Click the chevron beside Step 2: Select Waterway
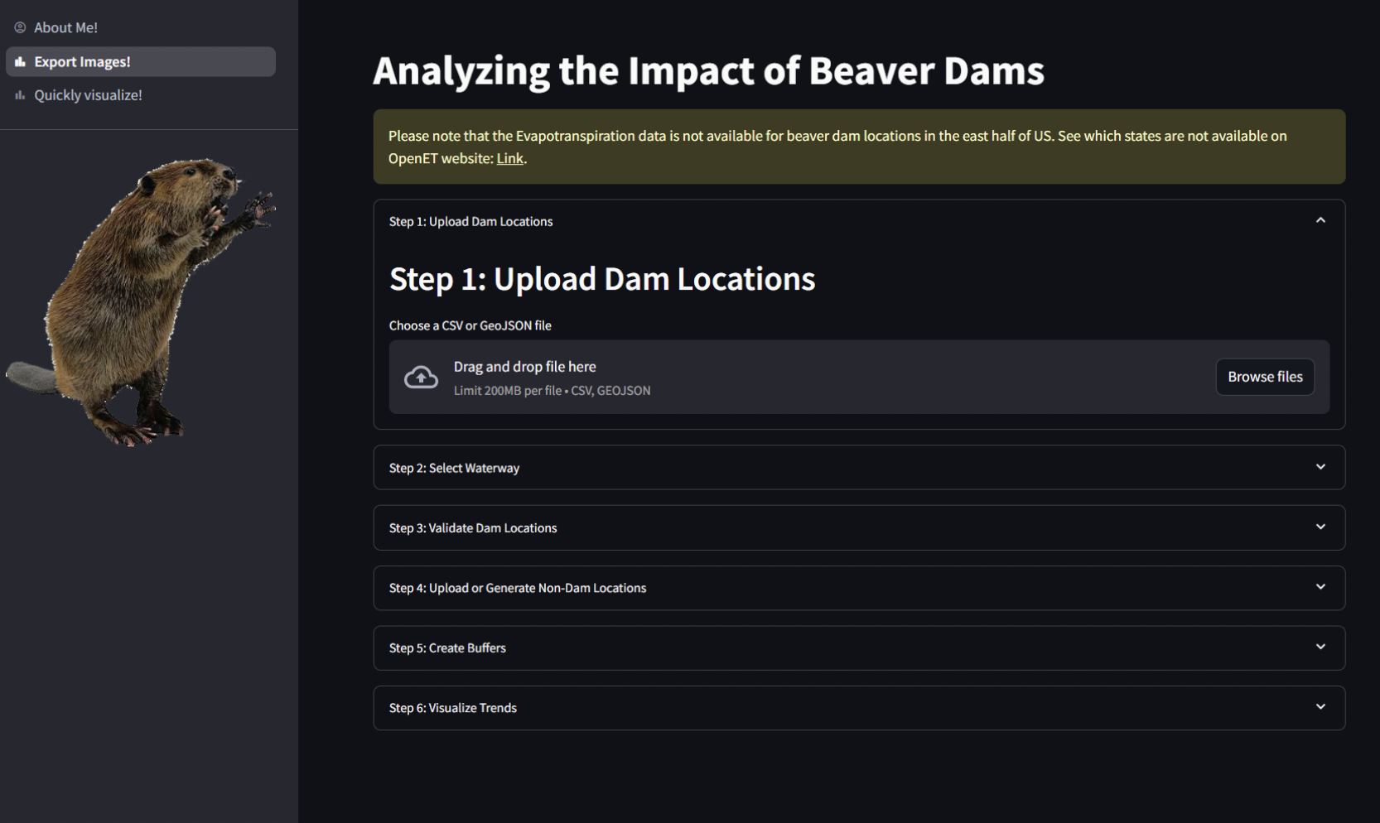This screenshot has height=823, width=1380. (1320, 467)
